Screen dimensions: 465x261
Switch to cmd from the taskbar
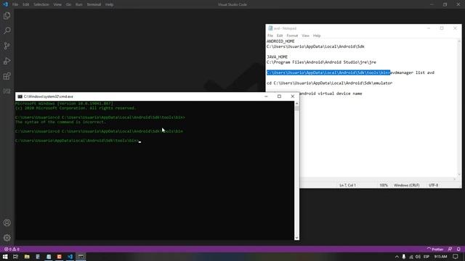[81, 257]
